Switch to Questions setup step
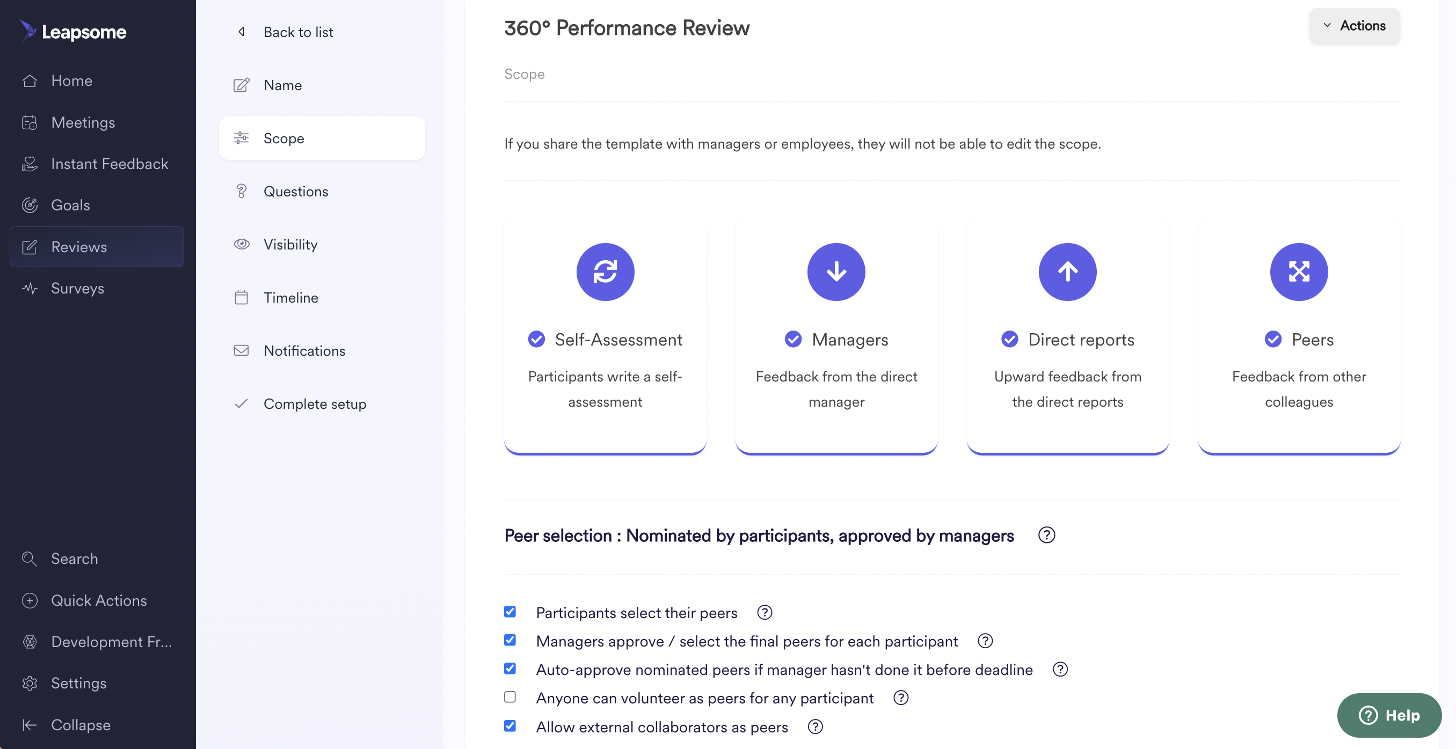This screenshot has height=749, width=1456. pos(322,192)
